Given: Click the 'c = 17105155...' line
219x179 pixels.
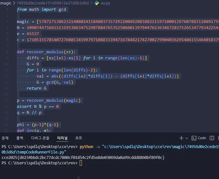Looking at the screenshot, I should pos(118,40).
